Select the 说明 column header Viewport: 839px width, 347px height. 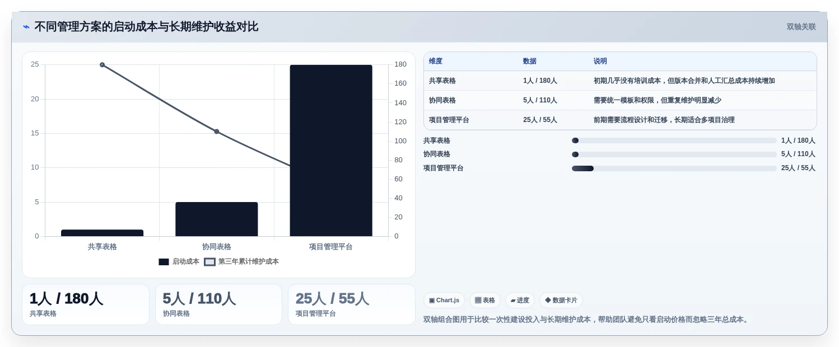click(x=600, y=61)
